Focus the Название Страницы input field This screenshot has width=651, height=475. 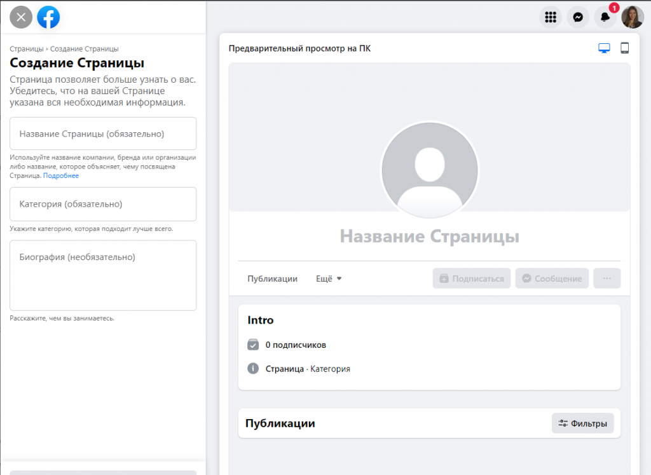pos(103,134)
